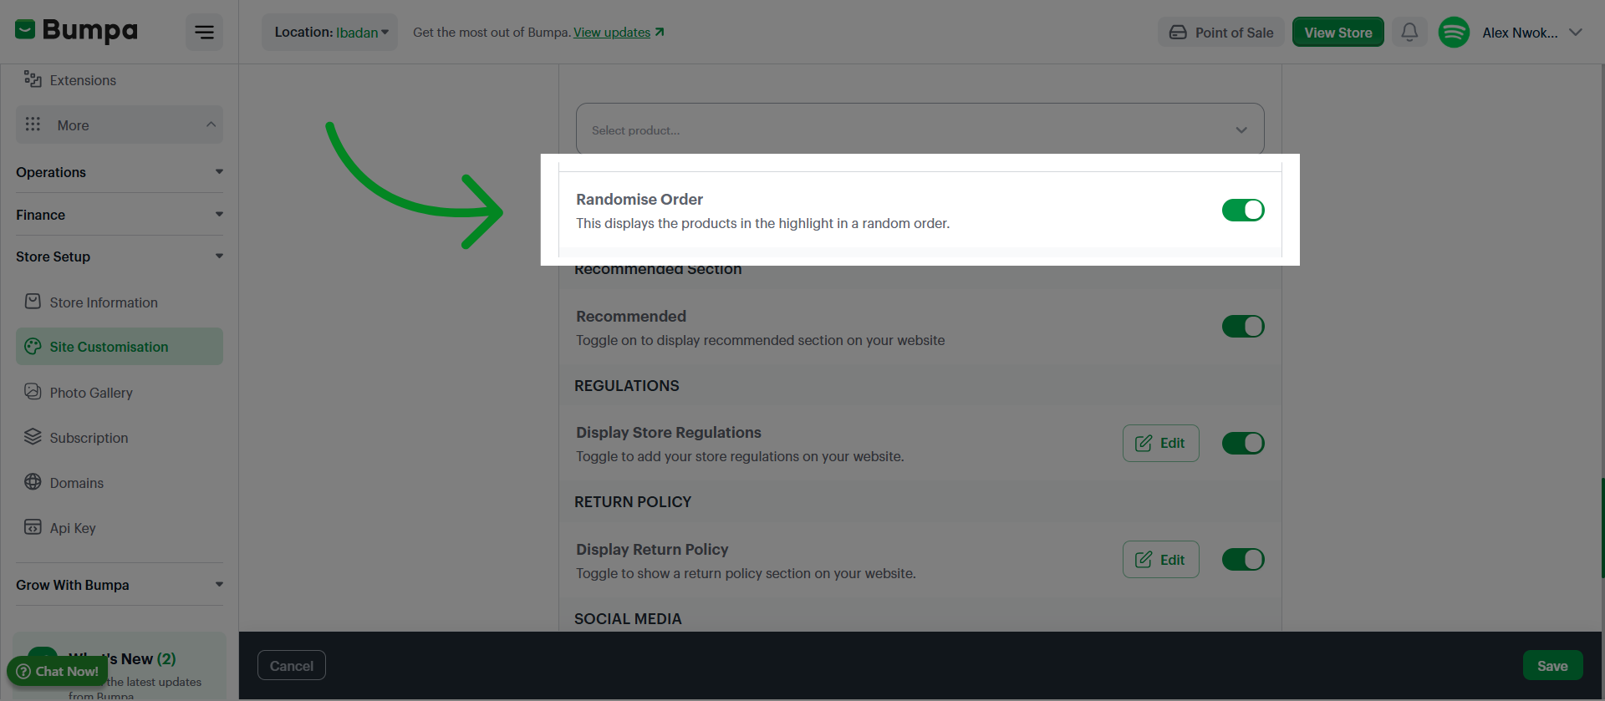The height and width of the screenshot is (701, 1605).
Task: Click the user avatar icon
Action: [1454, 33]
